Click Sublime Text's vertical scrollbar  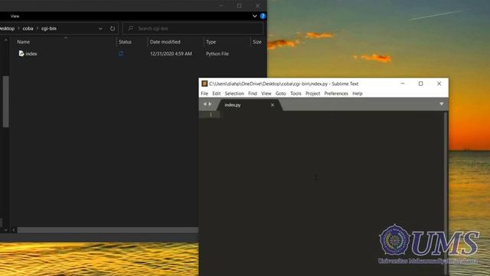pos(446,194)
